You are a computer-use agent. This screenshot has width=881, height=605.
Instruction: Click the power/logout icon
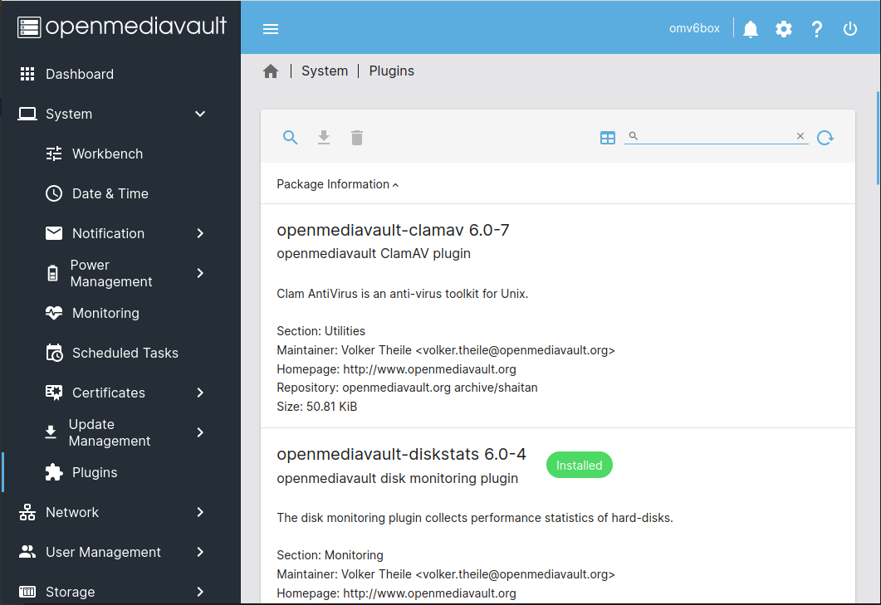(849, 28)
